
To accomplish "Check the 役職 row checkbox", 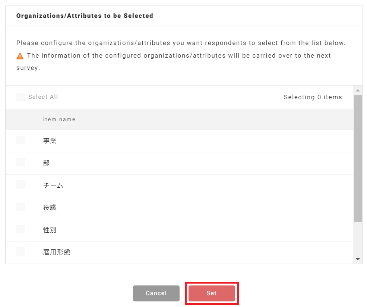I will click(20, 207).
